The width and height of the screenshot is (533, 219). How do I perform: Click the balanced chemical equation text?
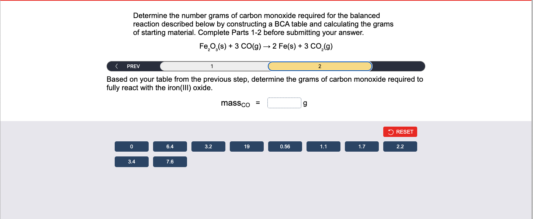pos(266,45)
